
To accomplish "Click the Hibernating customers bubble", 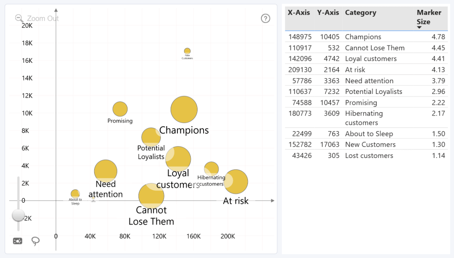I will (x=211, y=169).
